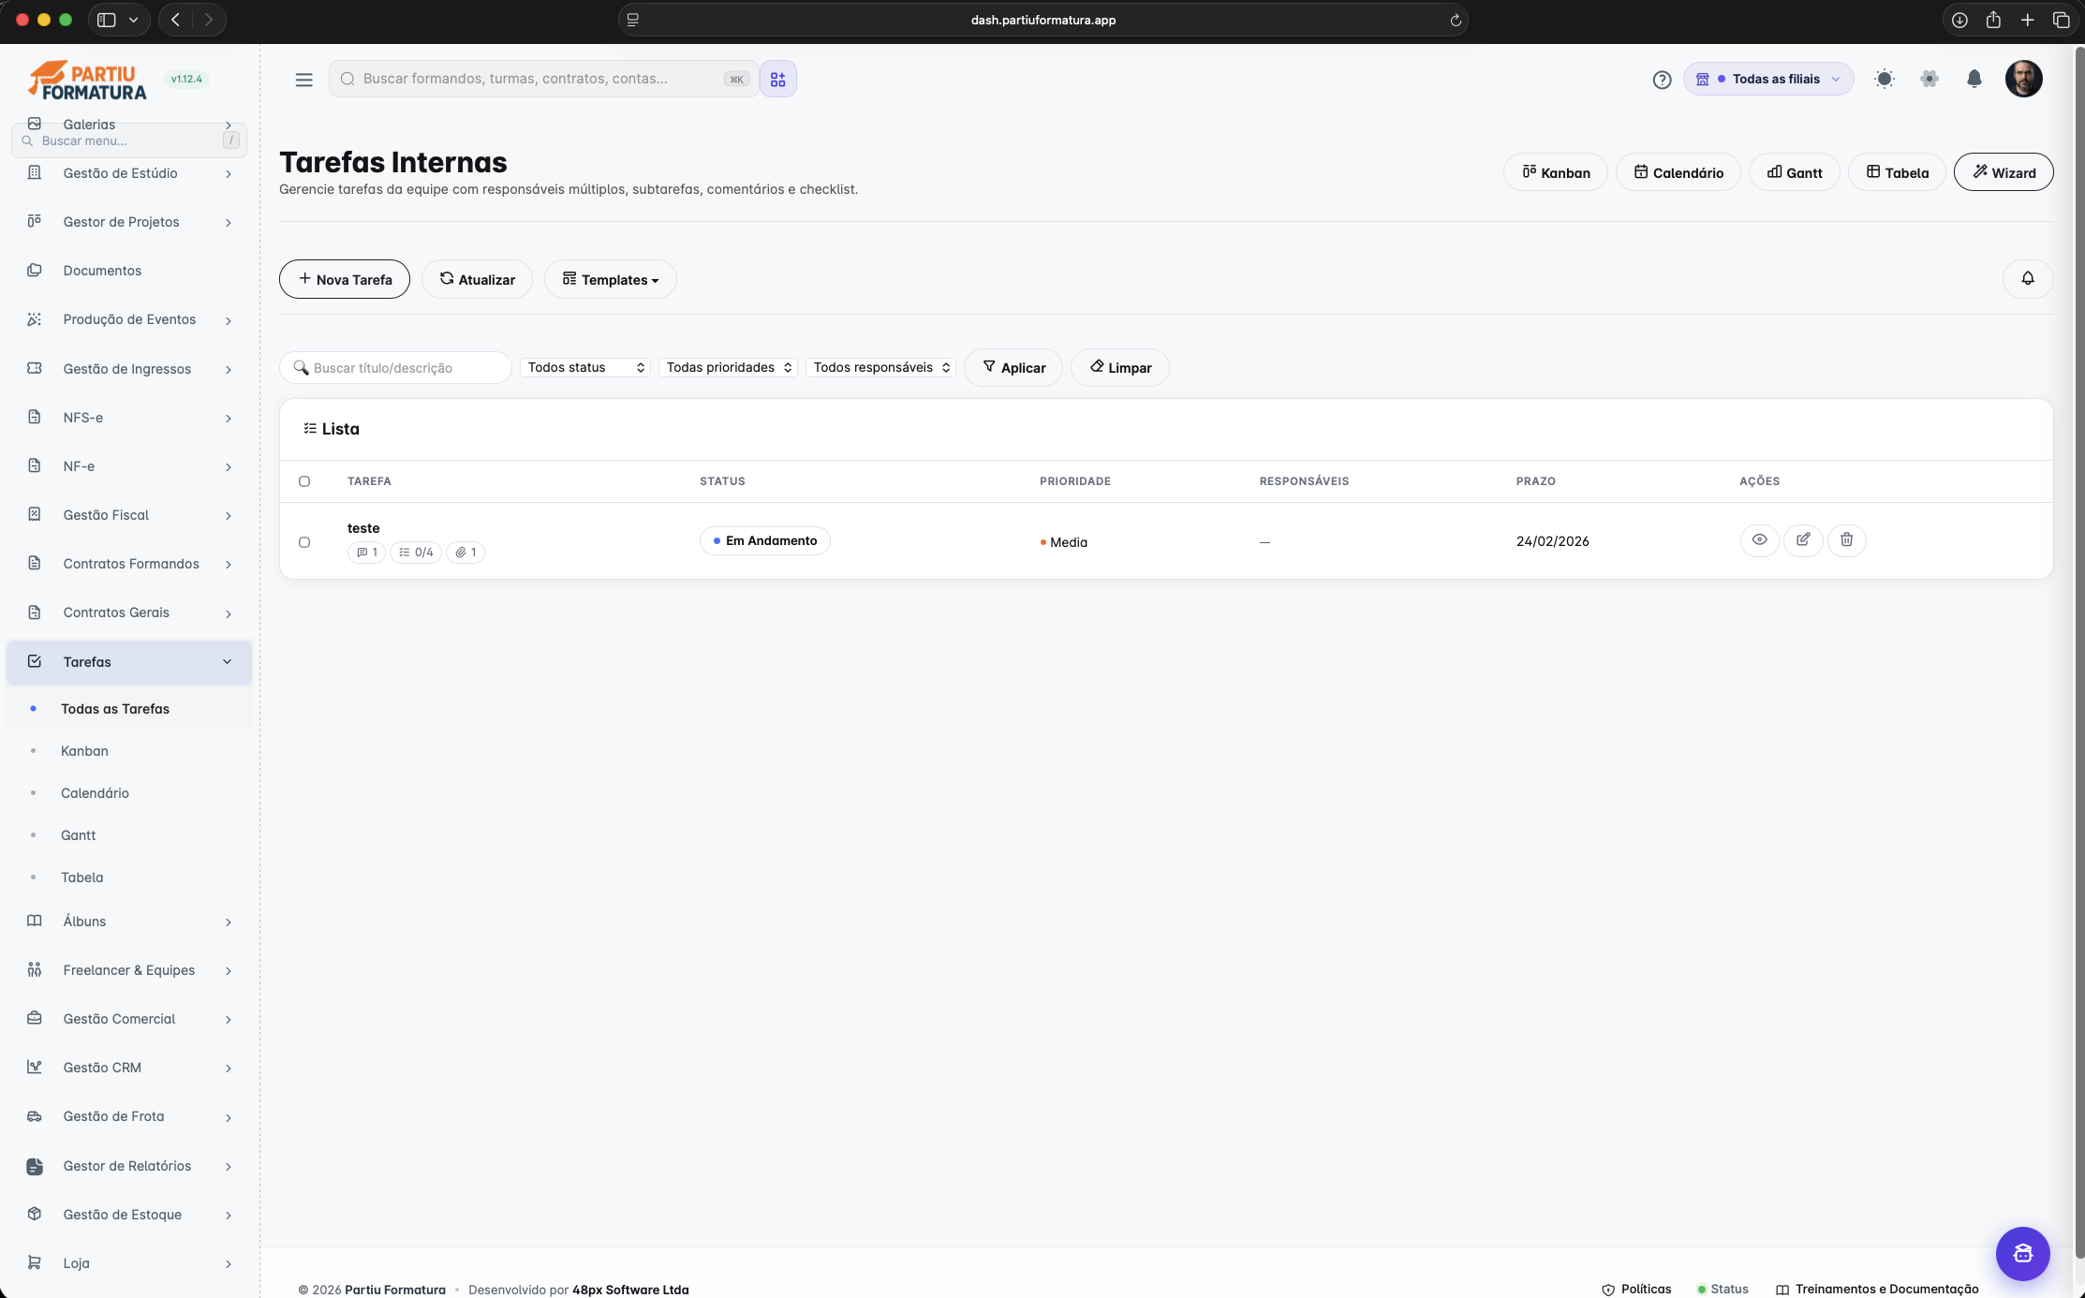
Task: Show Safari tab overview
Action: coord(2062,20)
